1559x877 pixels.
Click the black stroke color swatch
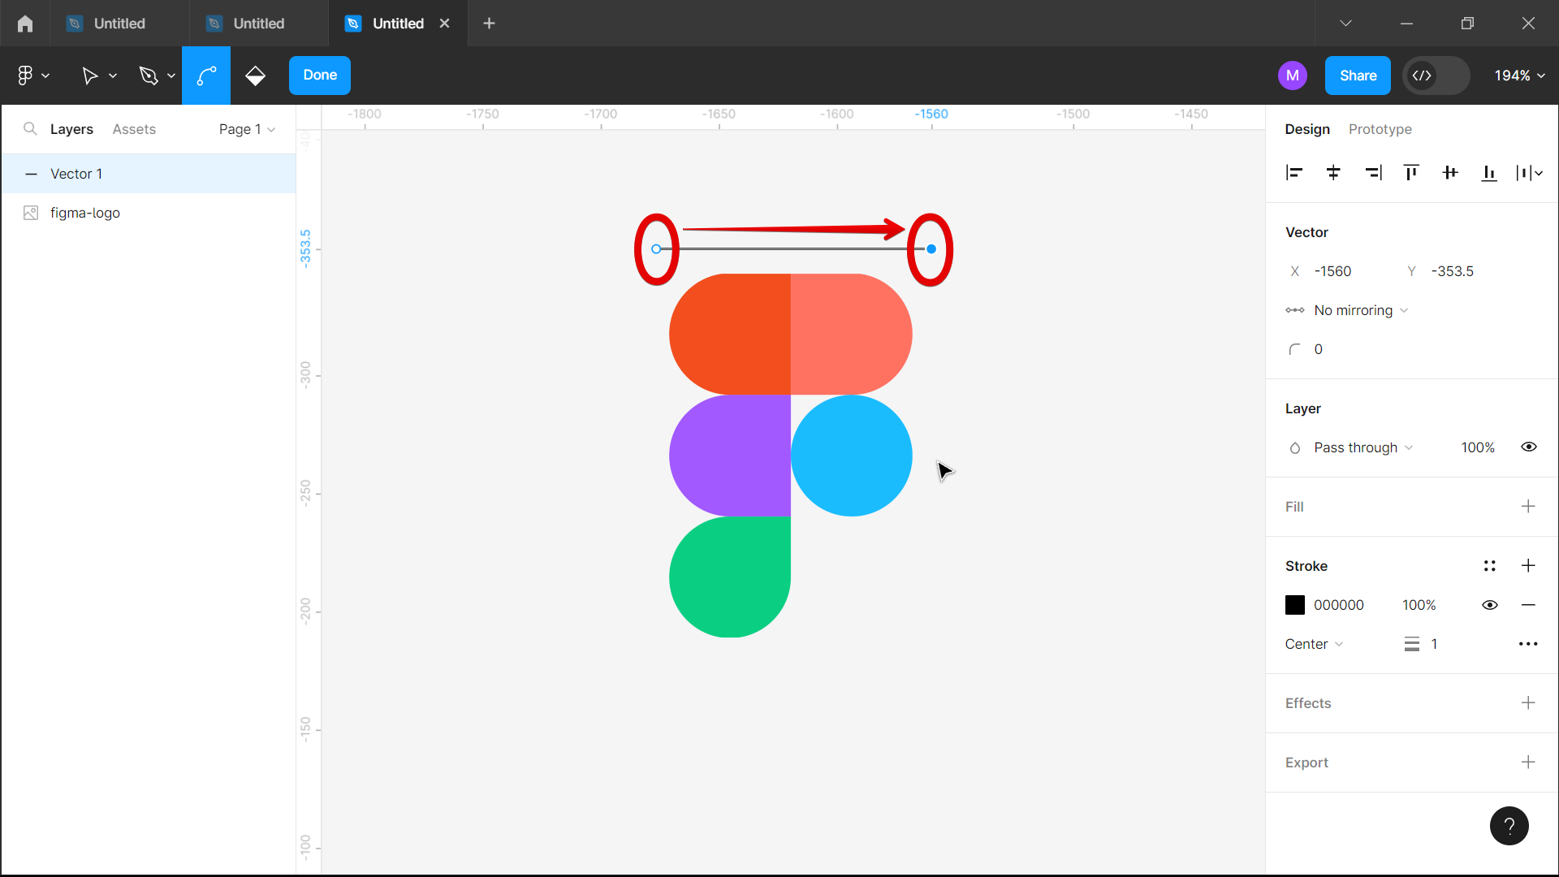coord(1295,605)
